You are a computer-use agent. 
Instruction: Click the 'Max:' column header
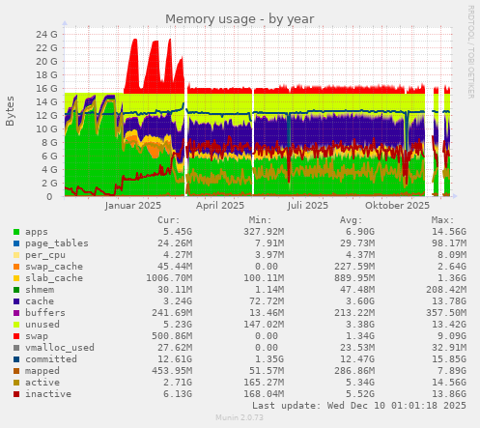(x=442, y=220)
